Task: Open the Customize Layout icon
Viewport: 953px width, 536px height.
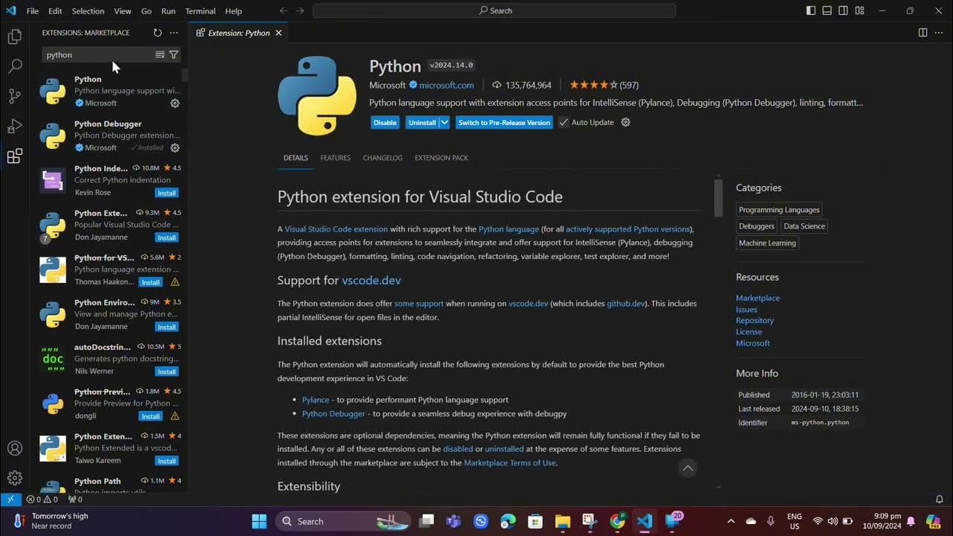Action: [x=860, y=10]
